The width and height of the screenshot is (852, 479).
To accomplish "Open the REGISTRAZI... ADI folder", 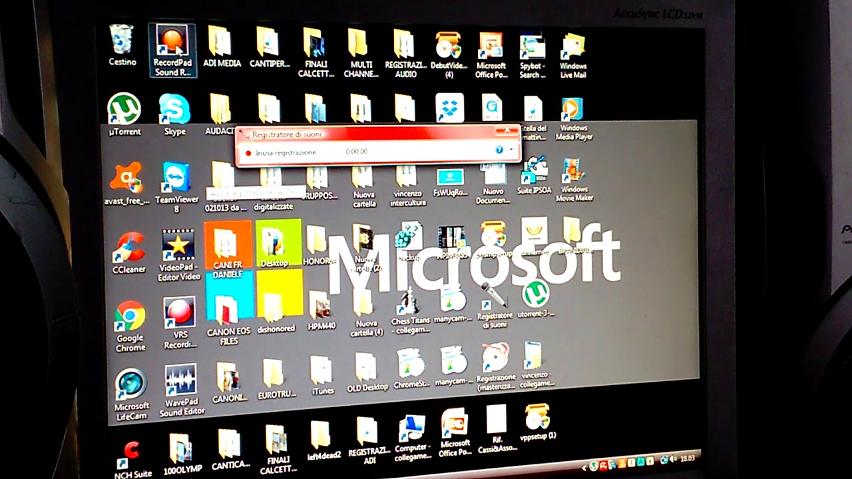I will (367, 440).
